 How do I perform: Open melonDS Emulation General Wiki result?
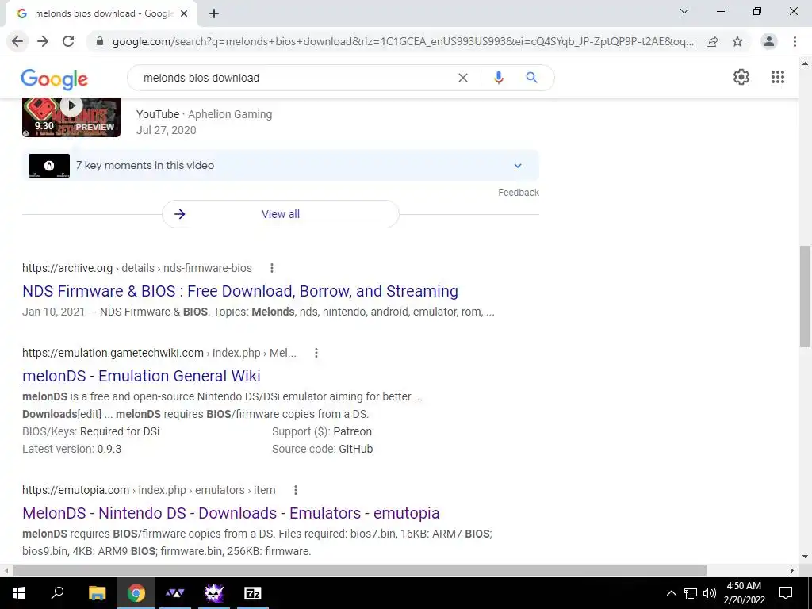(141, 376)
